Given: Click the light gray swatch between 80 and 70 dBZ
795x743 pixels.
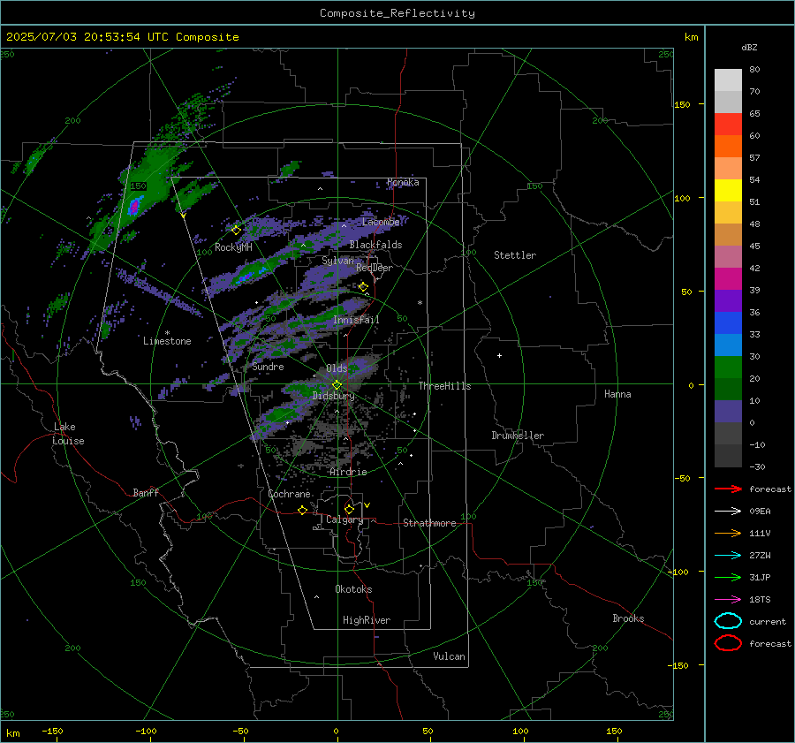Looking at the screenshot, I should coord(728,80).
